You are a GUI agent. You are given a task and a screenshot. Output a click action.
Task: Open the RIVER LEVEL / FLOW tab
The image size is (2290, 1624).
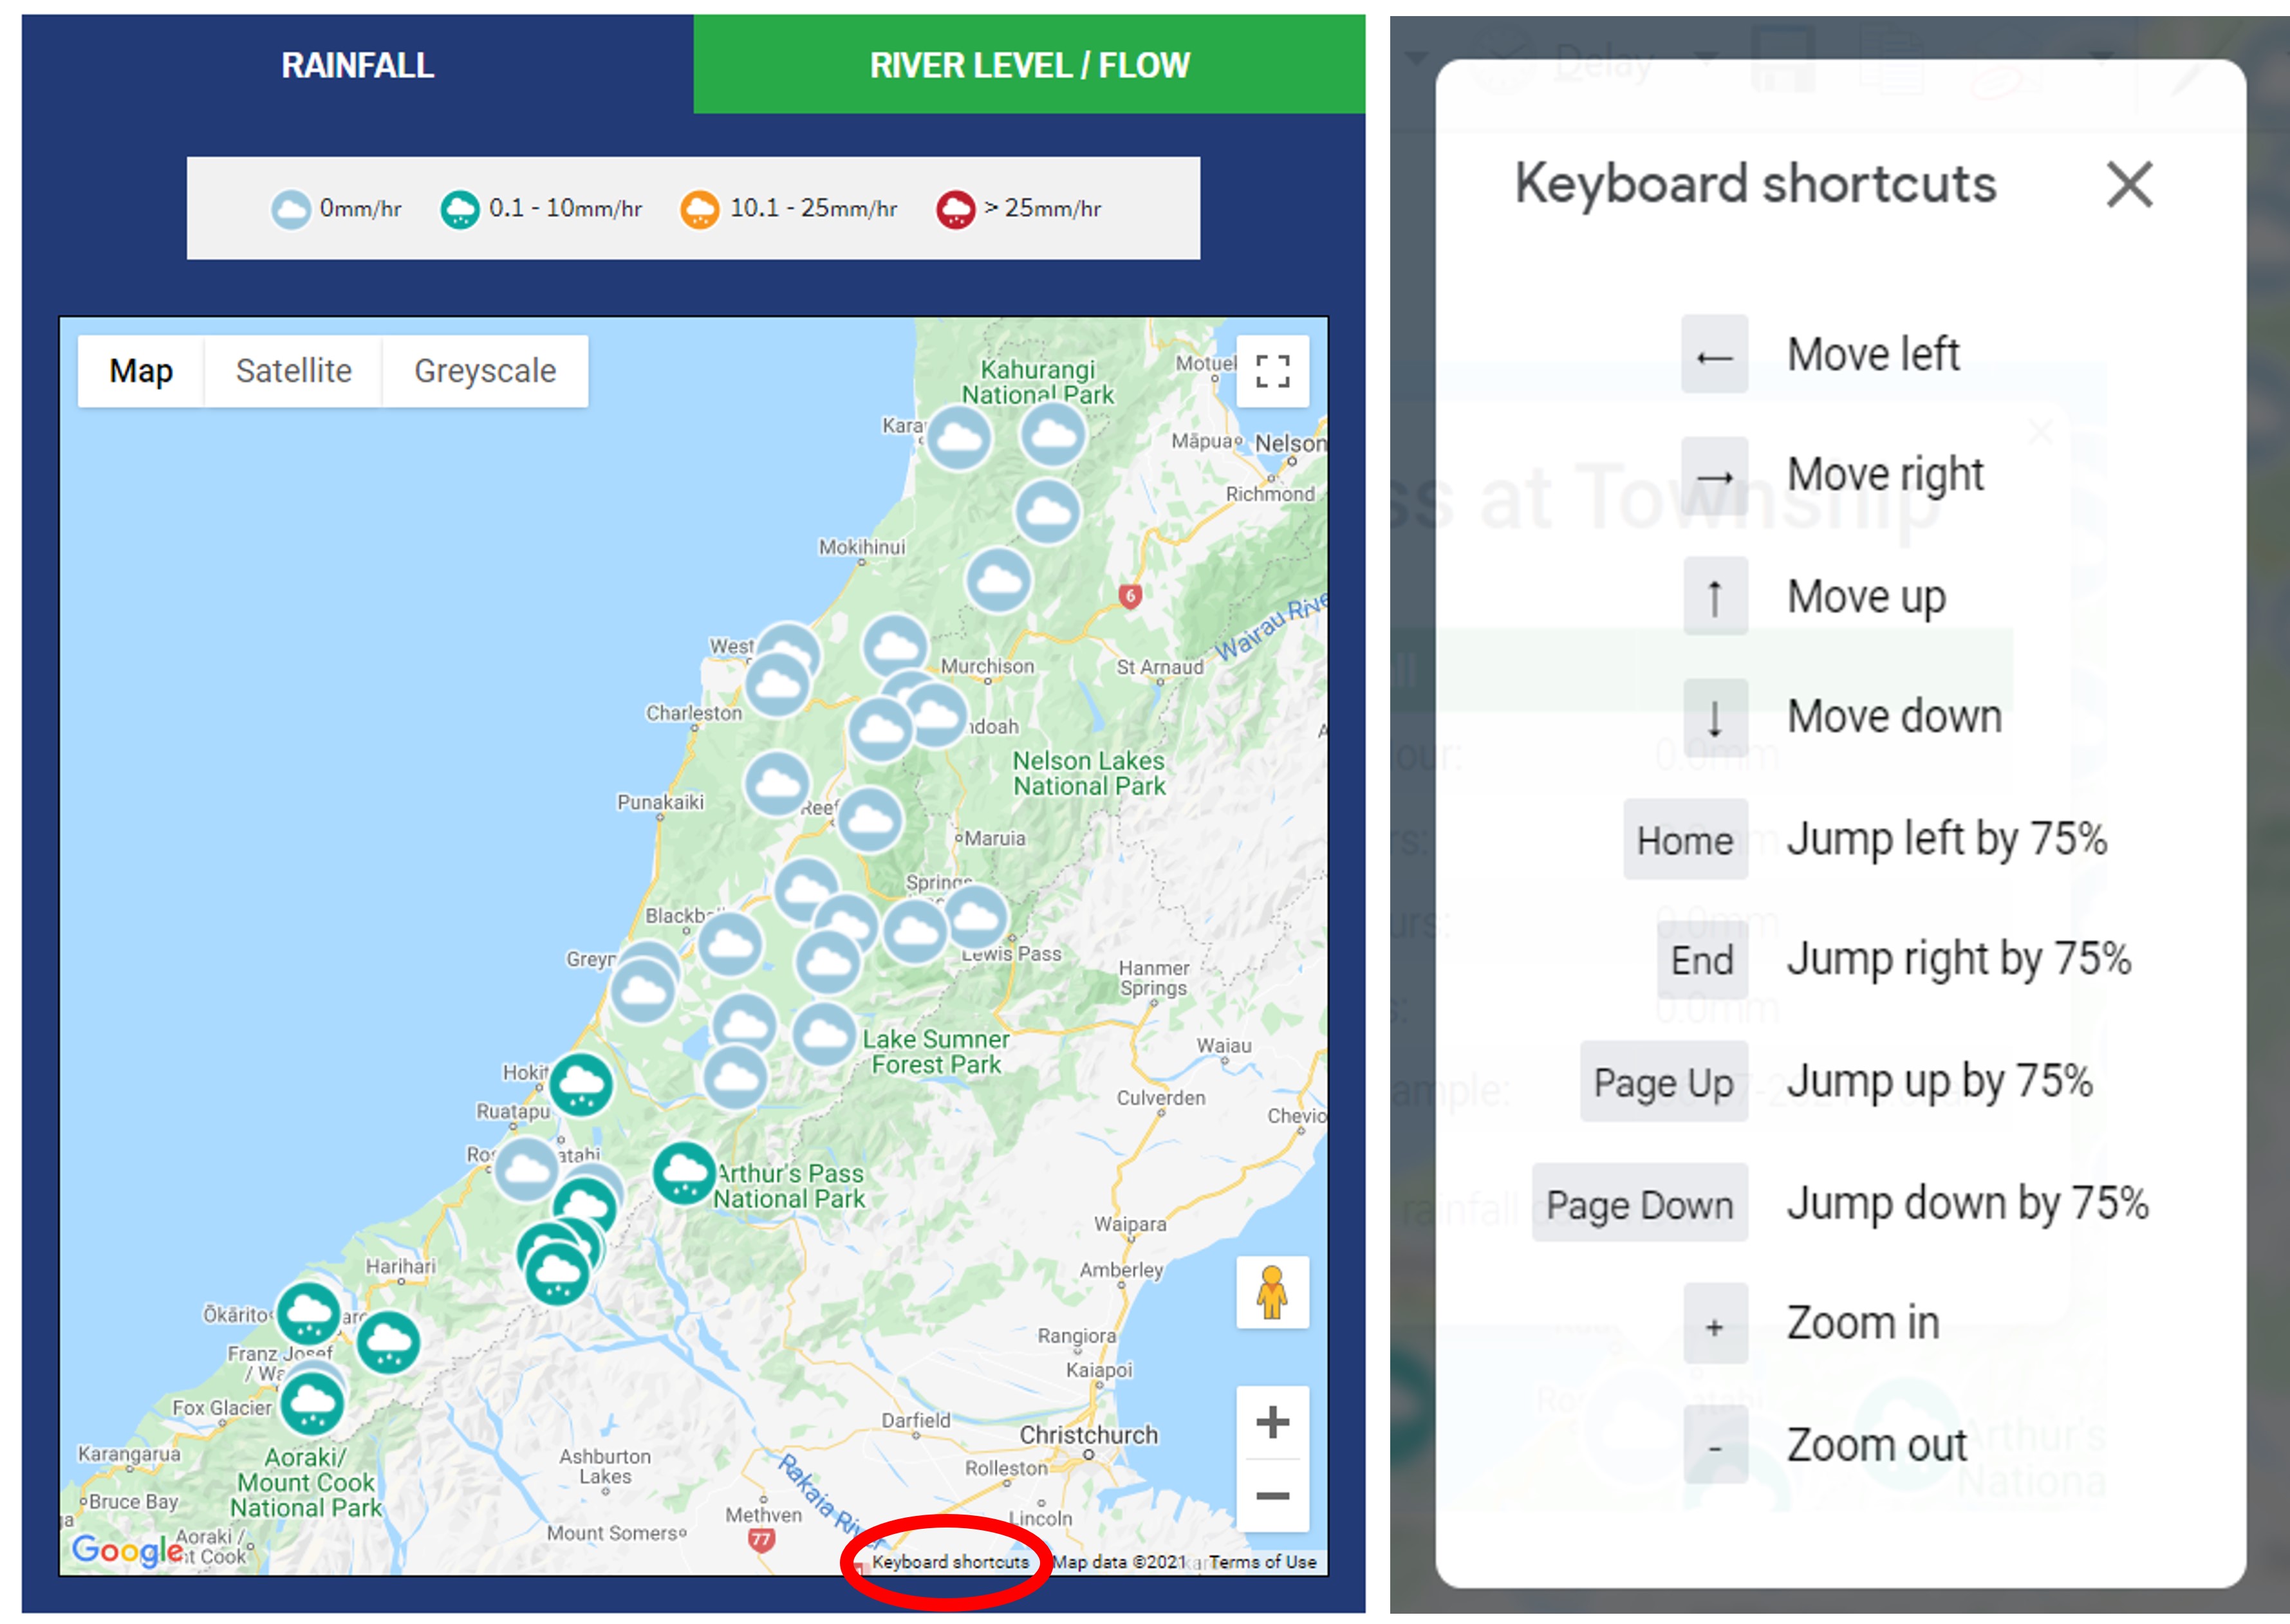coord(1029,65)
